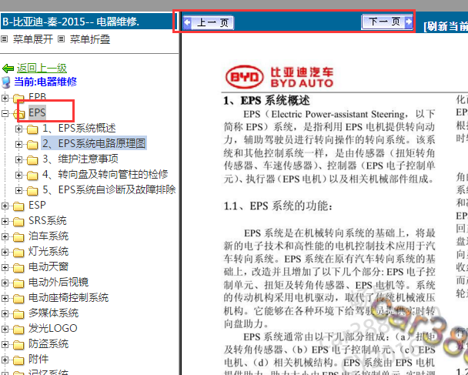Click the 3、维护注意事项 folder icon
This screenshot has height=375, width=468.
pyautogui.click(x=32, y=159)
